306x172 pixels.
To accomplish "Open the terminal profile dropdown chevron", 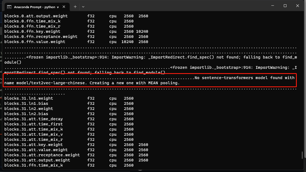I will pyautogui.click(x=83, y=7).
